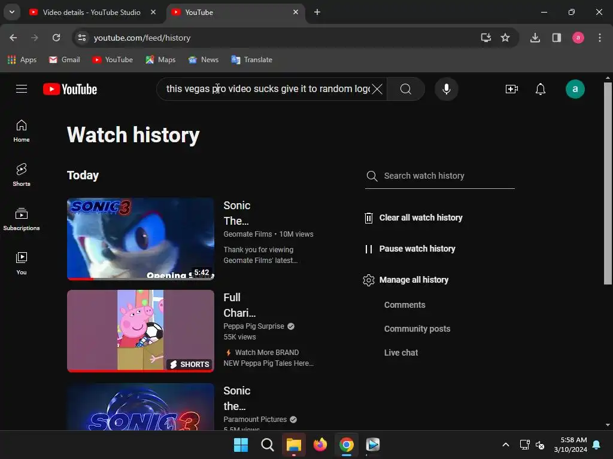Go back with the browser back arrow
The image size is (613, 459).
click(13, 38)
